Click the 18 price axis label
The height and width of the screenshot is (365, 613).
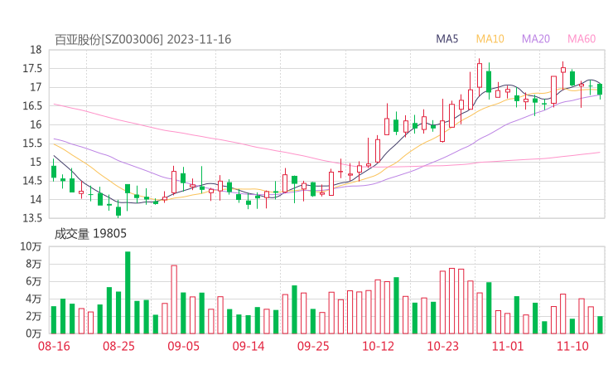(x=36, y=50)
